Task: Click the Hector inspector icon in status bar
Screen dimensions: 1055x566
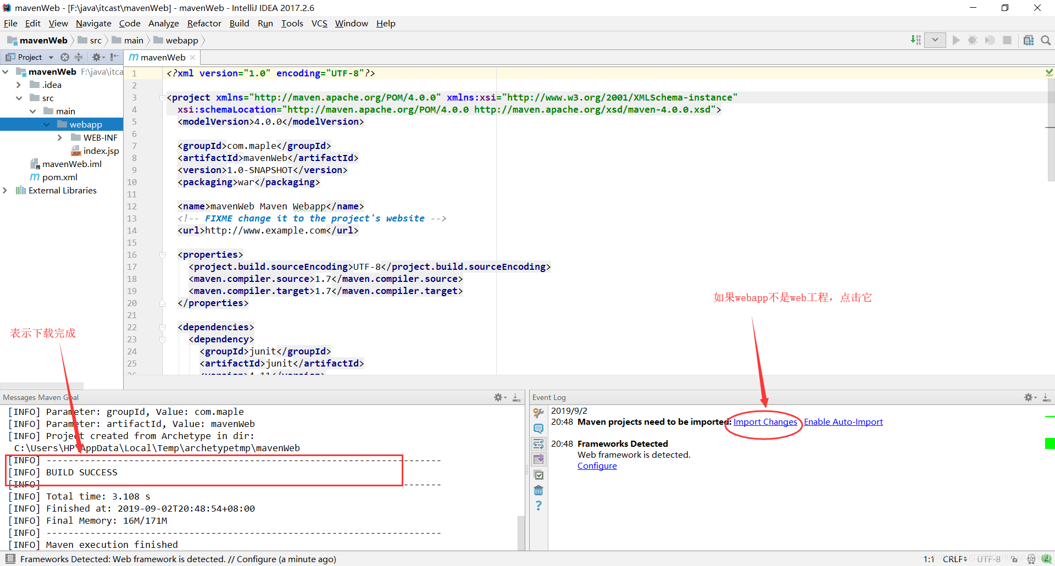Action: [x=1031, y=559]
